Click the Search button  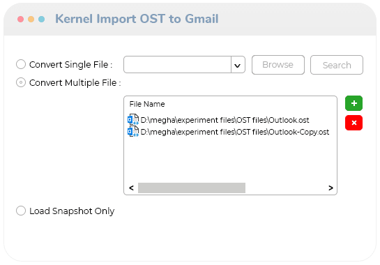click(x=337, y=65)
